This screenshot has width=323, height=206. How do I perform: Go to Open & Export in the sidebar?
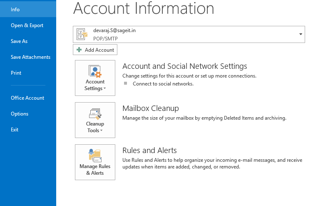[27, 25]
